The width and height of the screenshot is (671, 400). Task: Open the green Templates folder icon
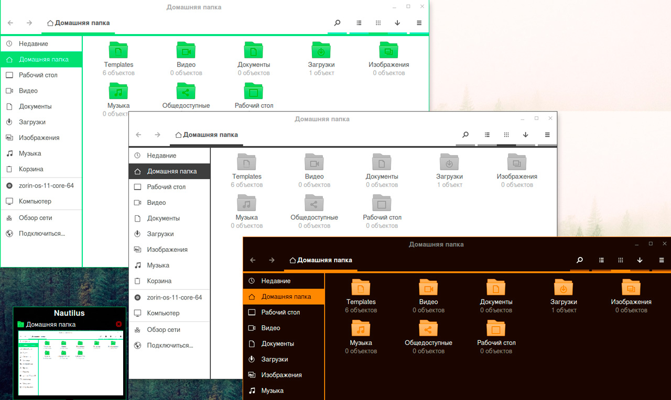pyautogui.click(x=118, y=51)
